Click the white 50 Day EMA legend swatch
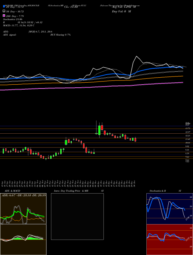 pos(4,11)
